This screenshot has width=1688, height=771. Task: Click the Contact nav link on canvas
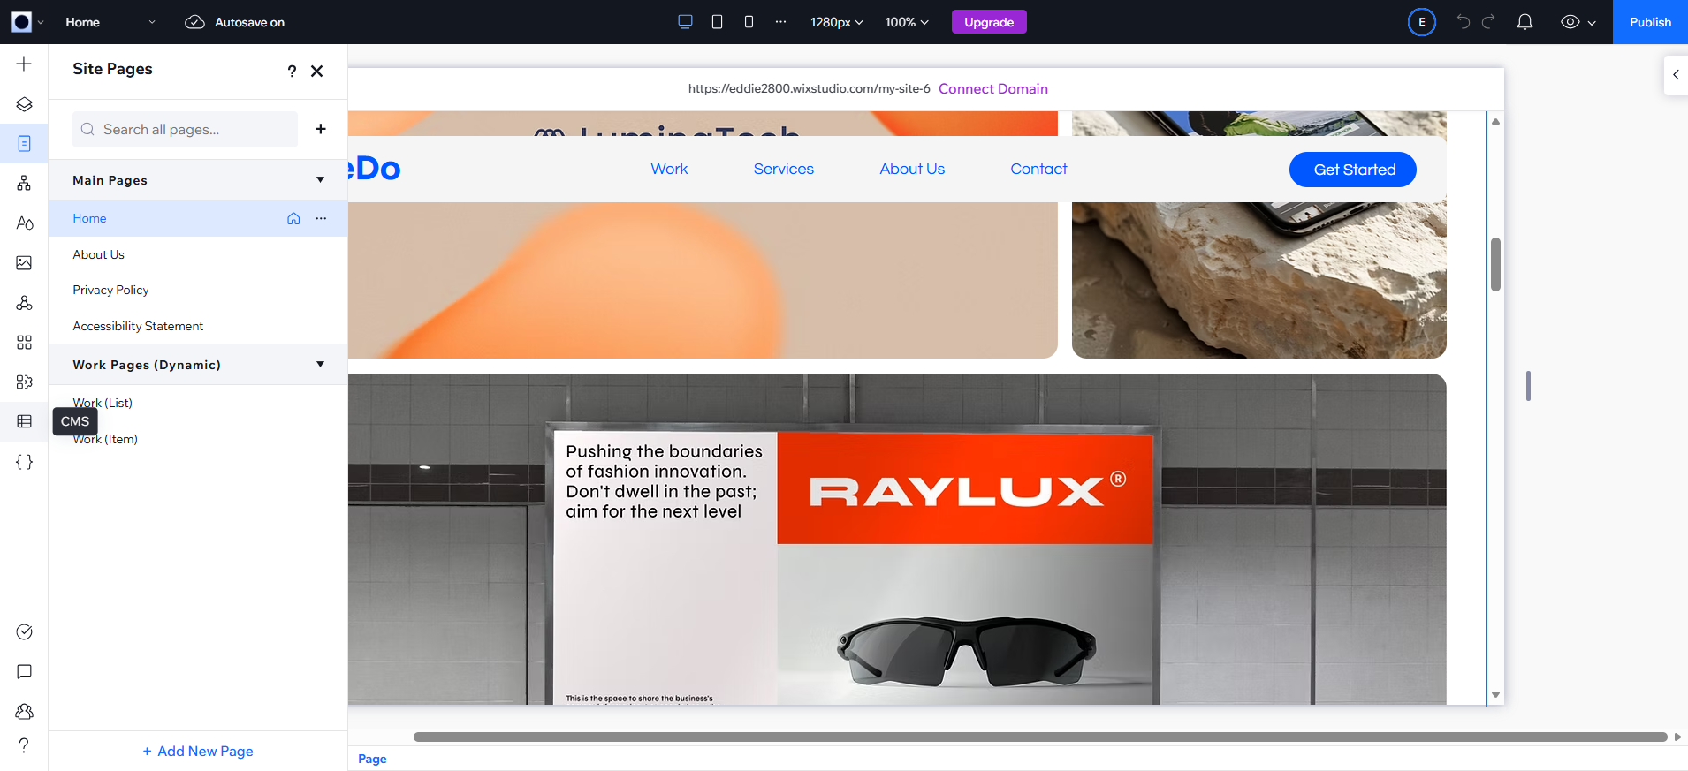[1038, 169]
